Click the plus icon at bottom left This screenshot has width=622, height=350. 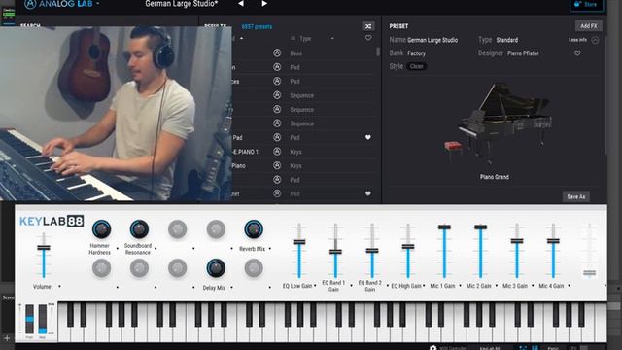point(7,338)
